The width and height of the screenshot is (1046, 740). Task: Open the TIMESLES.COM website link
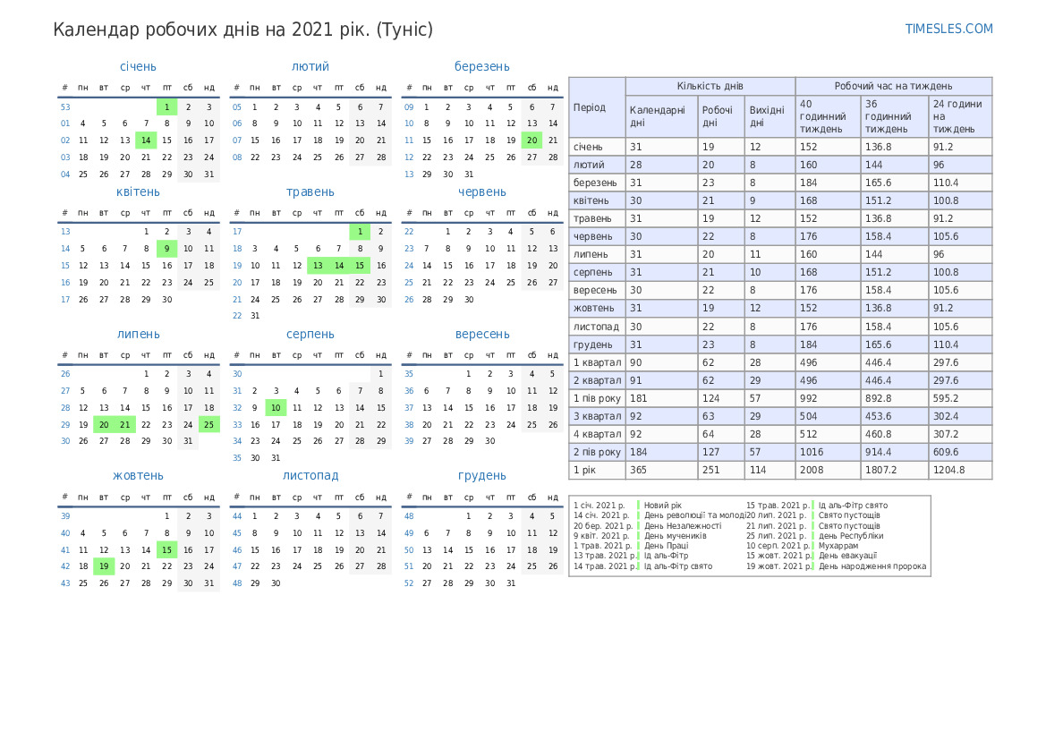[x=948, y=29]
